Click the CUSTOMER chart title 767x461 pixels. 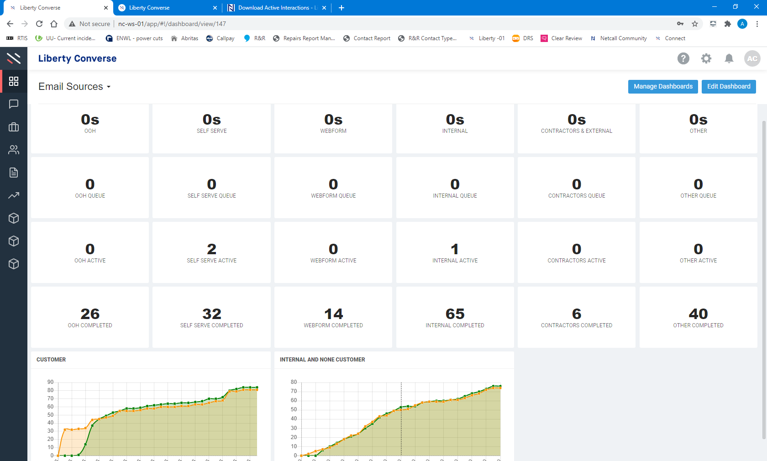point(51,360)
